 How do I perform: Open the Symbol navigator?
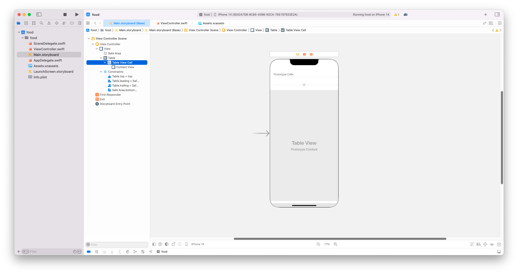click(x=34, y=23)
